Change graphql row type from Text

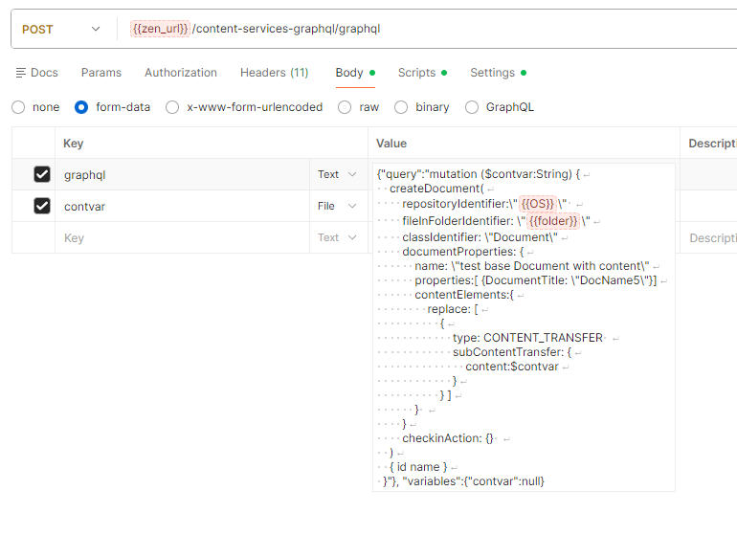point(338,174)
